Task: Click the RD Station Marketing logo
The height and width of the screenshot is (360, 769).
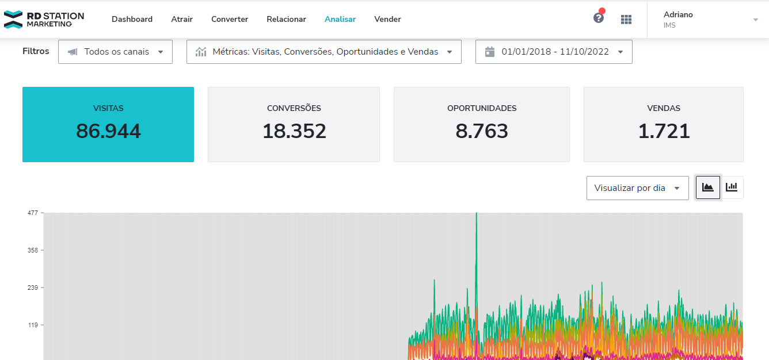Action: 44,19
